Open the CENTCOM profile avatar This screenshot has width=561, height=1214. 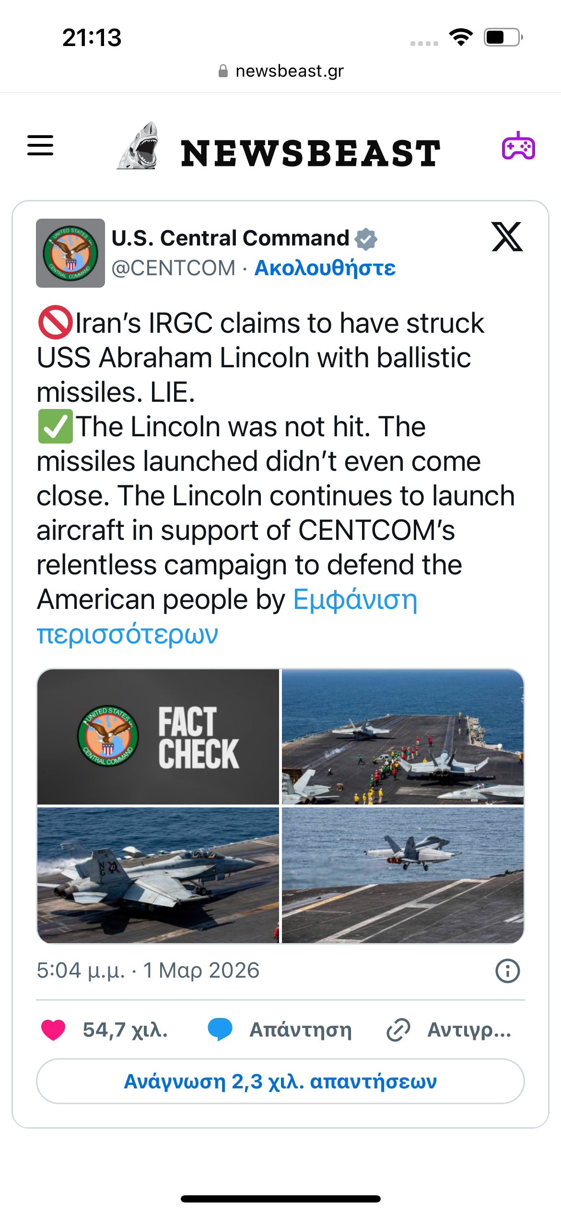70,253
